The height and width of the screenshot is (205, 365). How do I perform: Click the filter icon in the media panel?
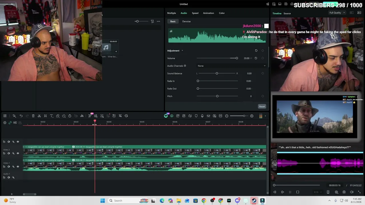tap(152, 21)
